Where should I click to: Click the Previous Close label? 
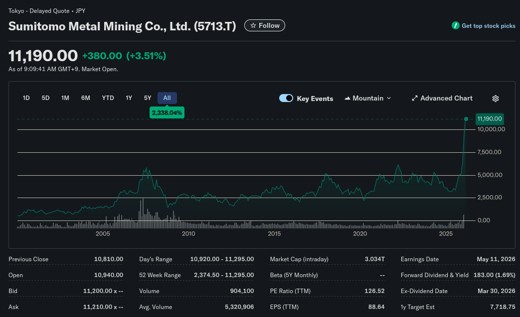[28, 259]
